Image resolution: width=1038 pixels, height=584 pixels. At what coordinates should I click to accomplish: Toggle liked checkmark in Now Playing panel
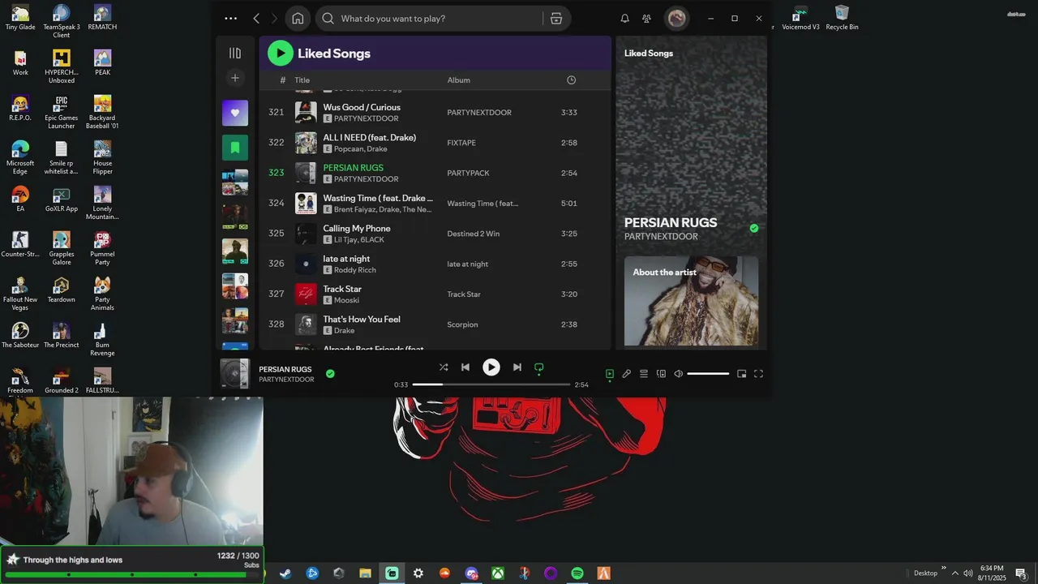754,229
